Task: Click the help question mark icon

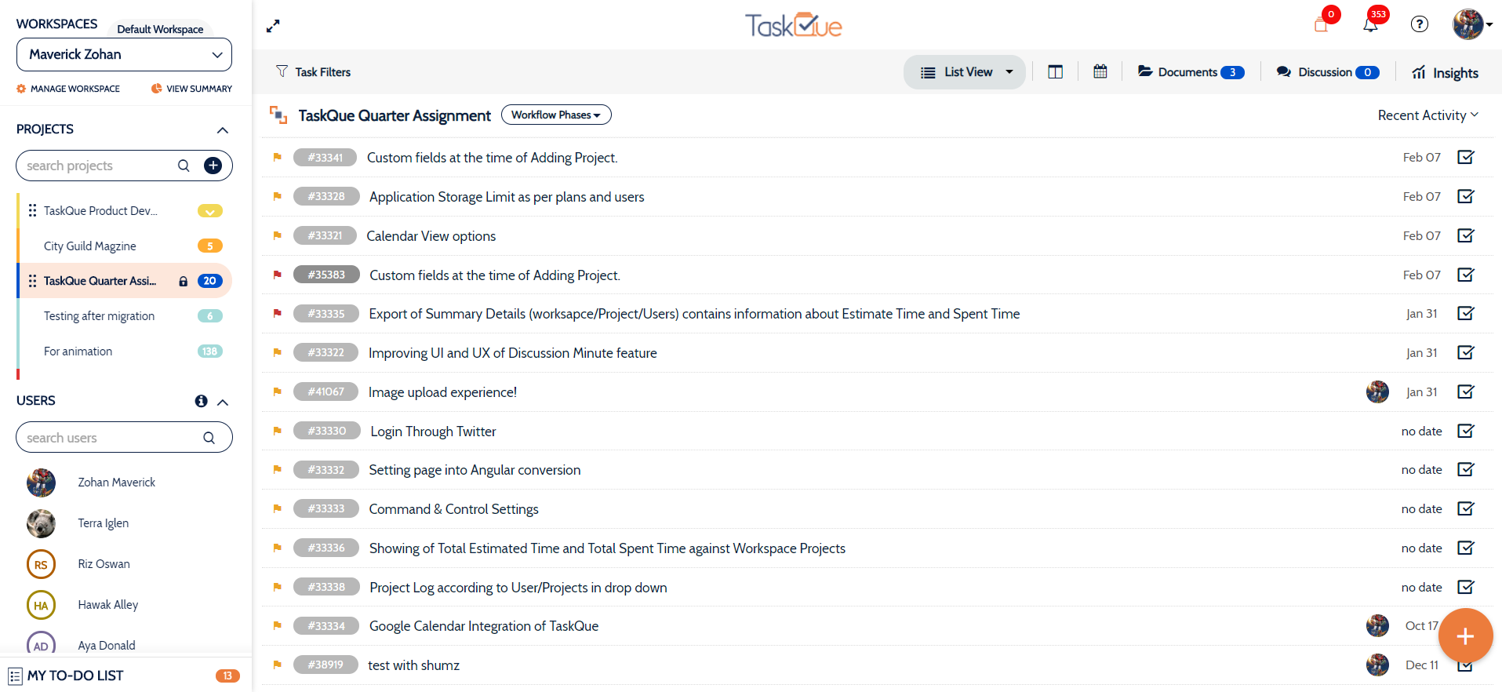Action: (1419, 24)
